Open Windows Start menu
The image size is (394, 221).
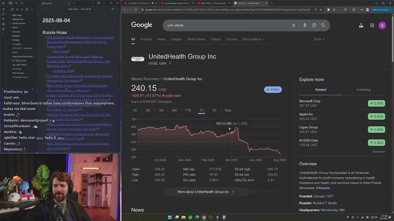tap(170, 217)
